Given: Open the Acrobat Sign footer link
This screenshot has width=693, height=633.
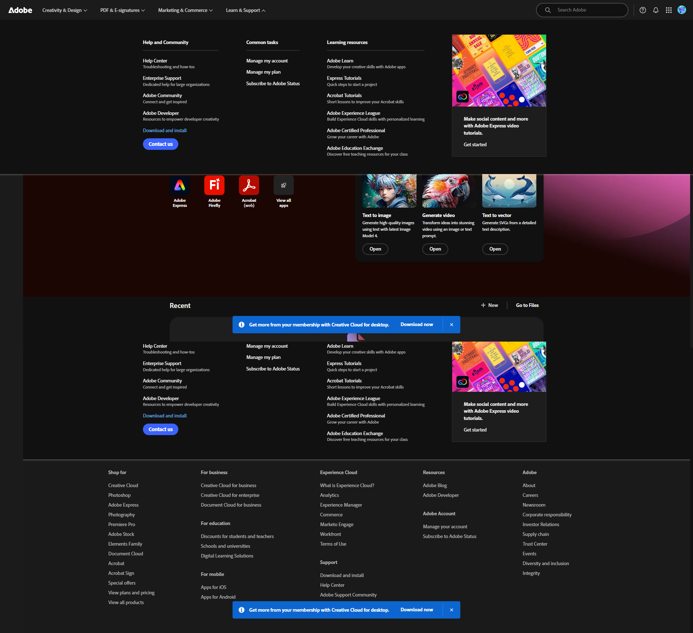Looking at the screenshot, I should click(121, 573).
